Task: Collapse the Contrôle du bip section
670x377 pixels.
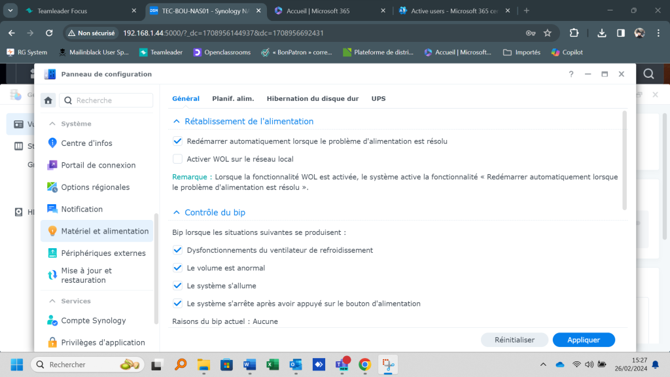Action: click(x=176, y=213)
